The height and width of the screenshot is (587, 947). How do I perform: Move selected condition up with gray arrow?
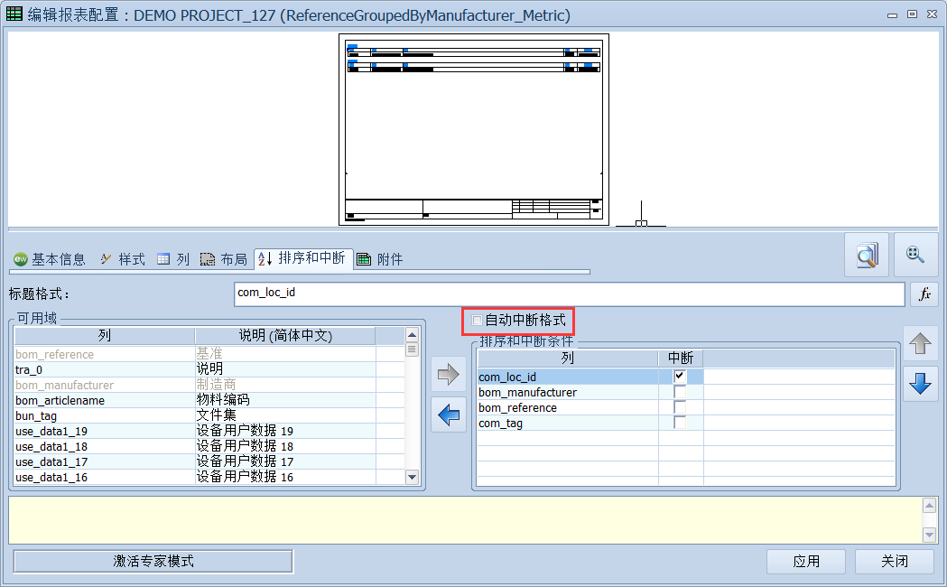pyautogui.click(x=921, y=344)
